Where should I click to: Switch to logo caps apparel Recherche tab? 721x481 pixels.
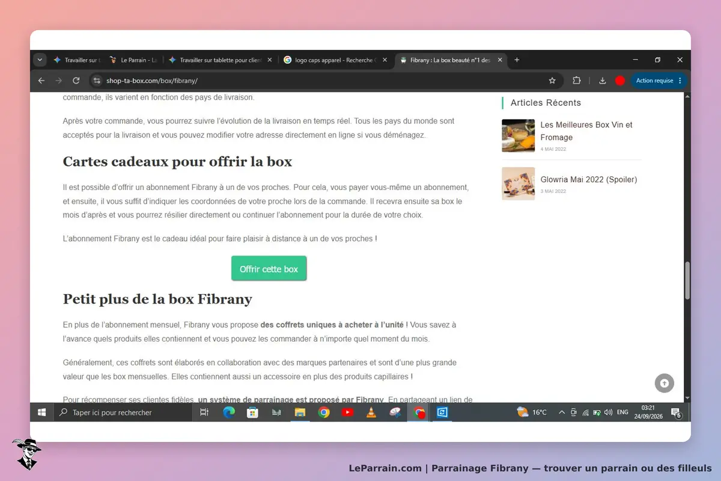336,60
